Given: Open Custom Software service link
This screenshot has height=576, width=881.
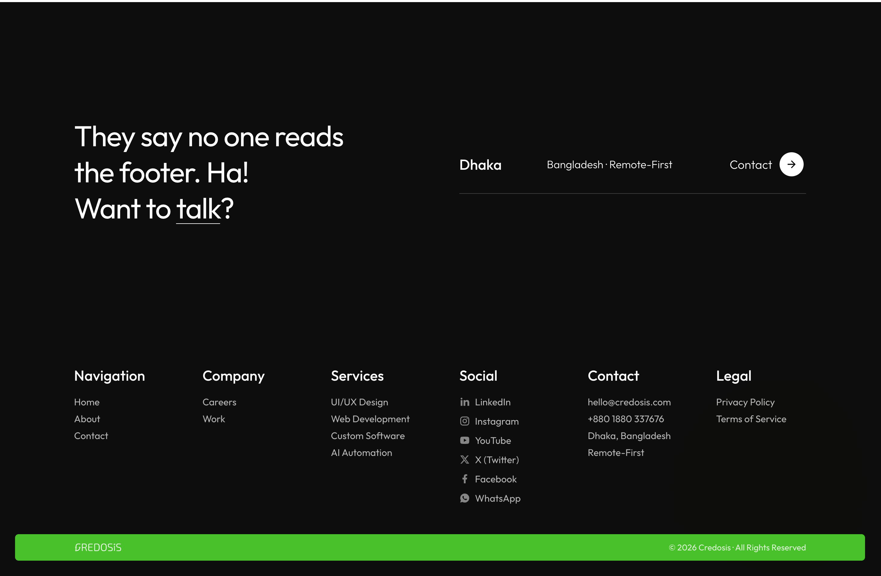Looking at the screenshot, I should click(x=368, y=436).
